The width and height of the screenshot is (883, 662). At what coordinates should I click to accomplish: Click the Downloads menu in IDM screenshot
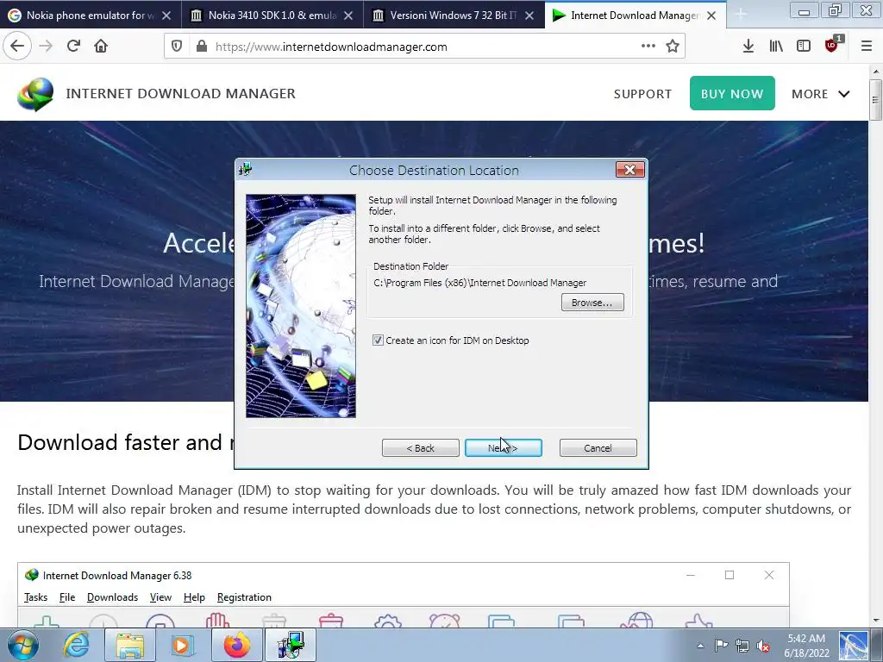click(x=112, y=597)
